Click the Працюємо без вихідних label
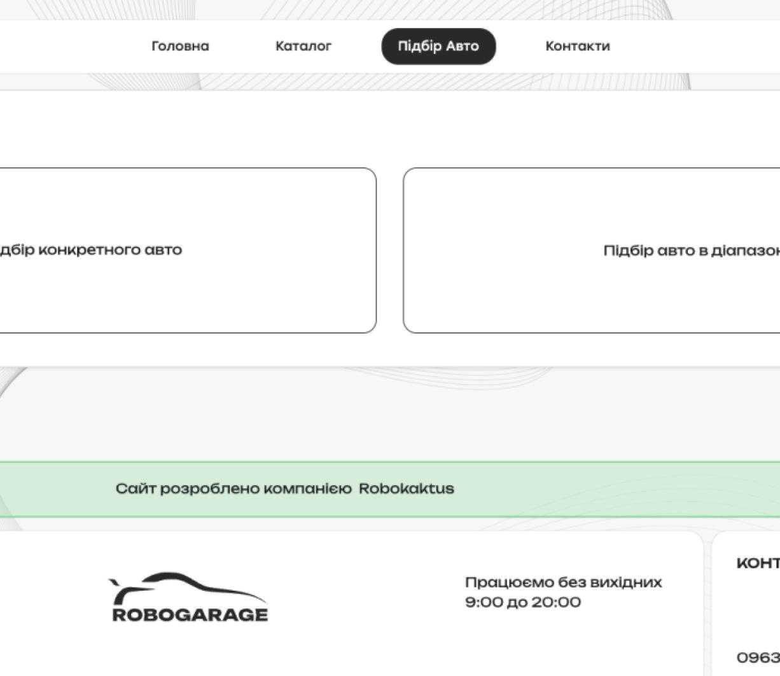This screenshot has width=780, height=676. 564,581
